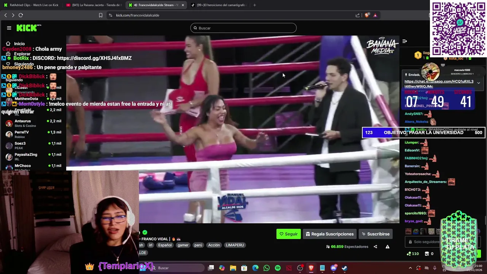The height and width of the screenshot is (274, 487).
Task: Open Microsoft Edge from the taskbar
Action: 255,268
